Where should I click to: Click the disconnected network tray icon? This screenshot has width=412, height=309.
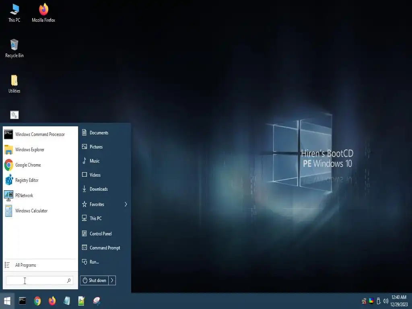click(x=364, y=301)
